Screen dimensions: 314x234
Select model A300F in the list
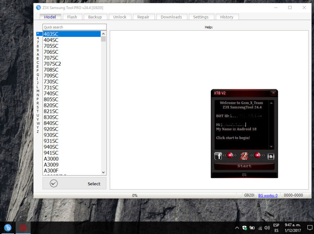pos(72,171)
